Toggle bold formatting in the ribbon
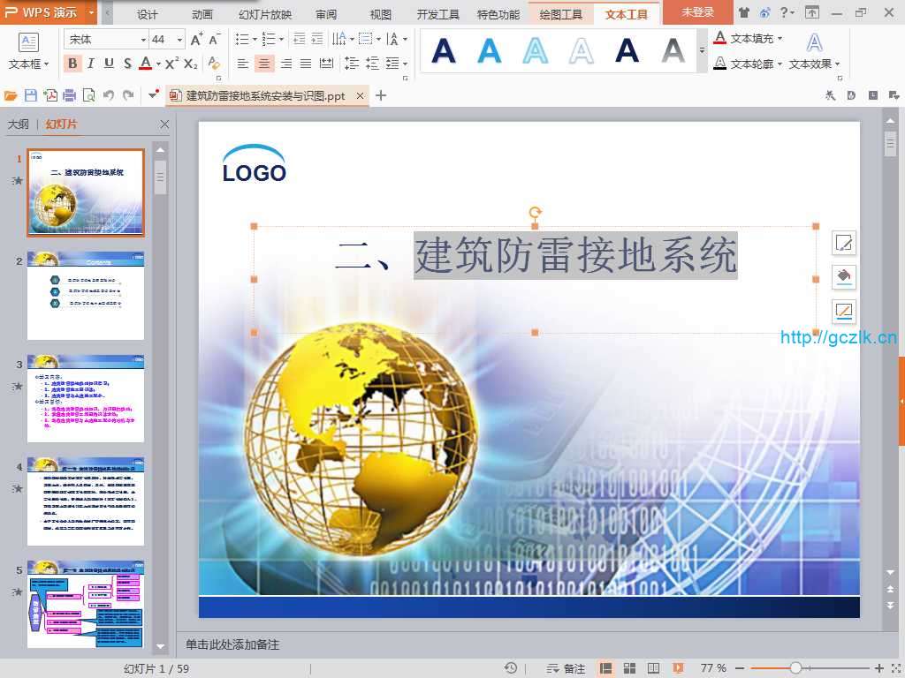This screenshot has width=905, height=678. click(x=72, y=64)
